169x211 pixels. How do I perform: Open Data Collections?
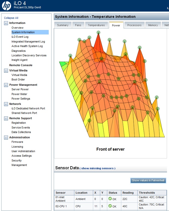21,132
